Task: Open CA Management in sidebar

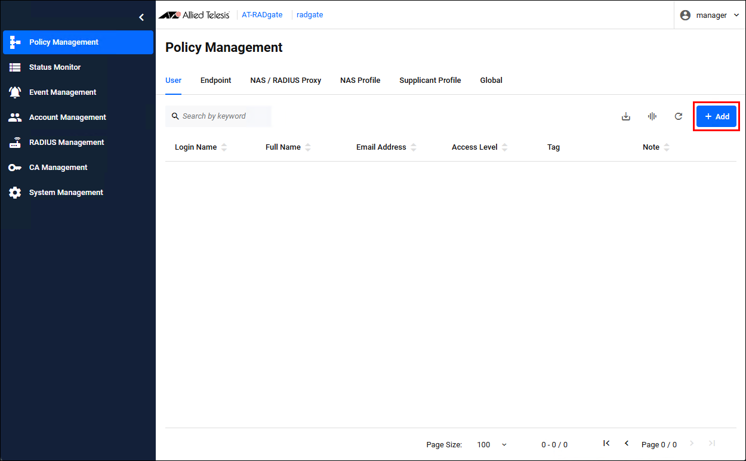Action: pyautogui.click(x=78, y=168)
